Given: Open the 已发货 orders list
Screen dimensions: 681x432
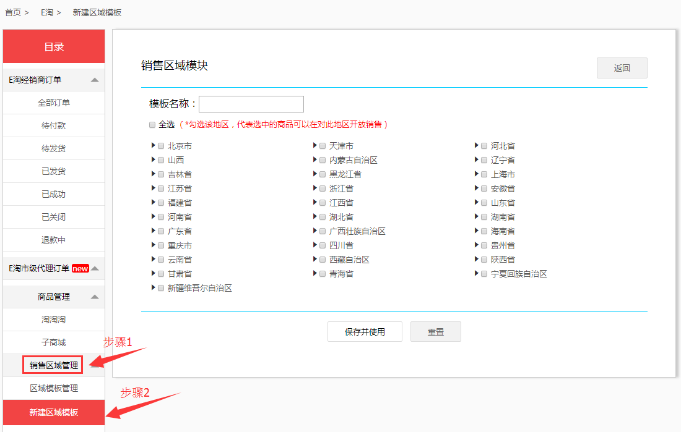Looking at the screenshot, I should 54,171.
